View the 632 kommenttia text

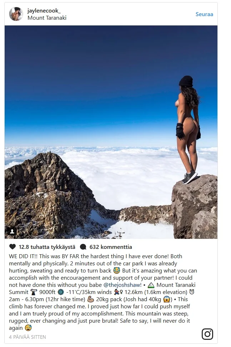[111, 247]
